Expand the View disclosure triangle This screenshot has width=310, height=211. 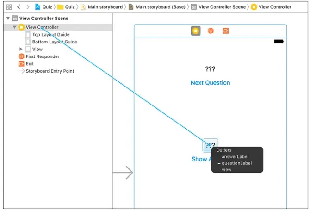[x=21, y=49]
